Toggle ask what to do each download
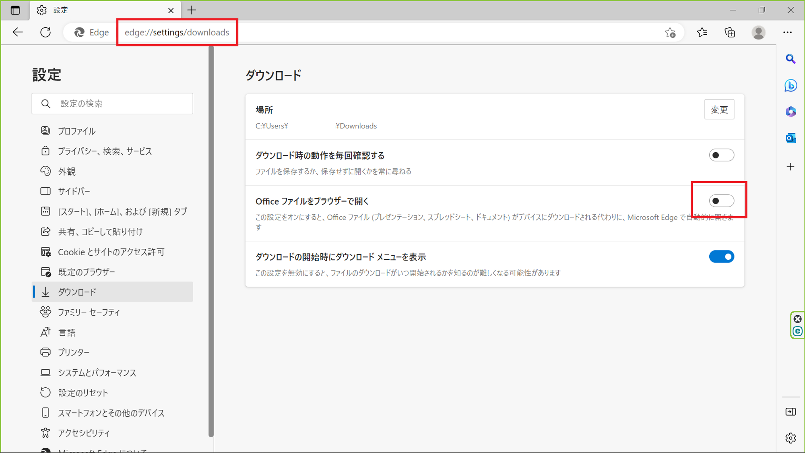The height and width of the screenshot is (453, 805). pyautogui.click(x=721, y=155)
